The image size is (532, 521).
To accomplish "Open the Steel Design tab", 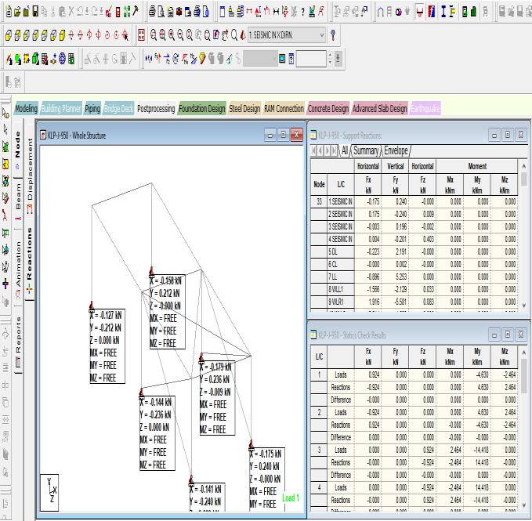I will (244, 109).
